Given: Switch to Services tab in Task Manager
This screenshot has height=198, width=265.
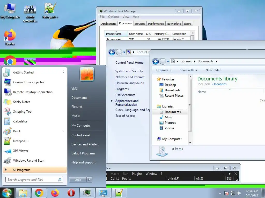Looking at the screenshot, I should pyautogui.click(x=140, y=24).
